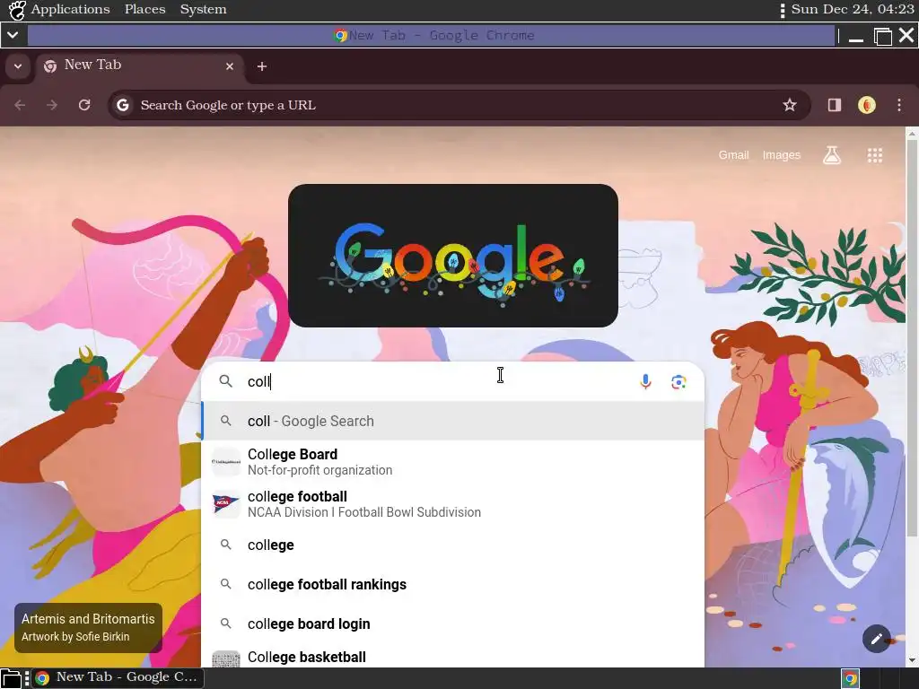Click the holiday lights Google doodle
The width and height of the screenshot is (919, 689).
pos(453,256)
